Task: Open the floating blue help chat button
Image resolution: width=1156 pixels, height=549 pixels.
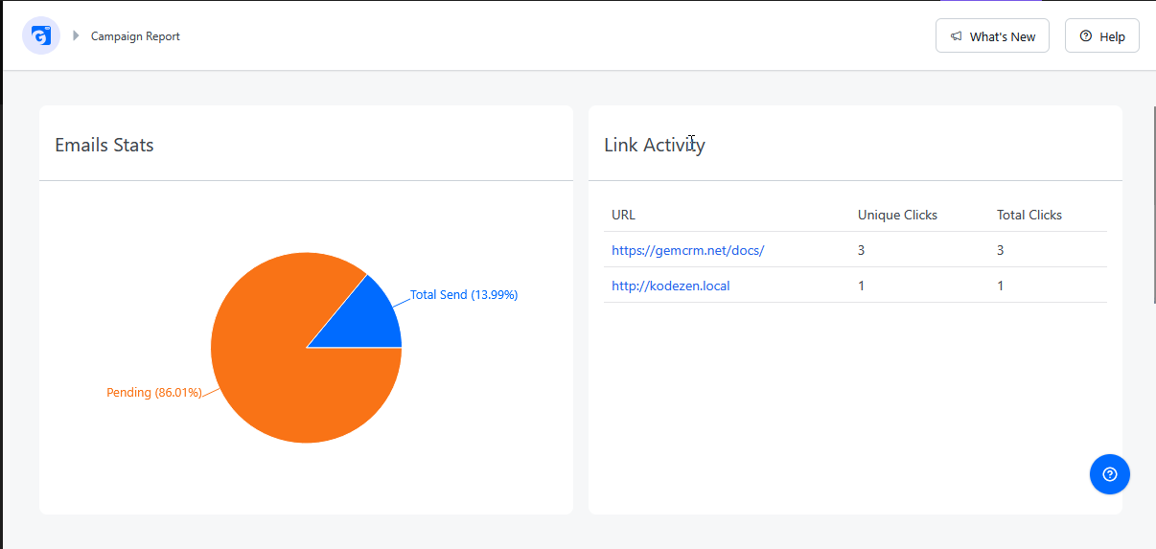Action: click(1110, 474)
